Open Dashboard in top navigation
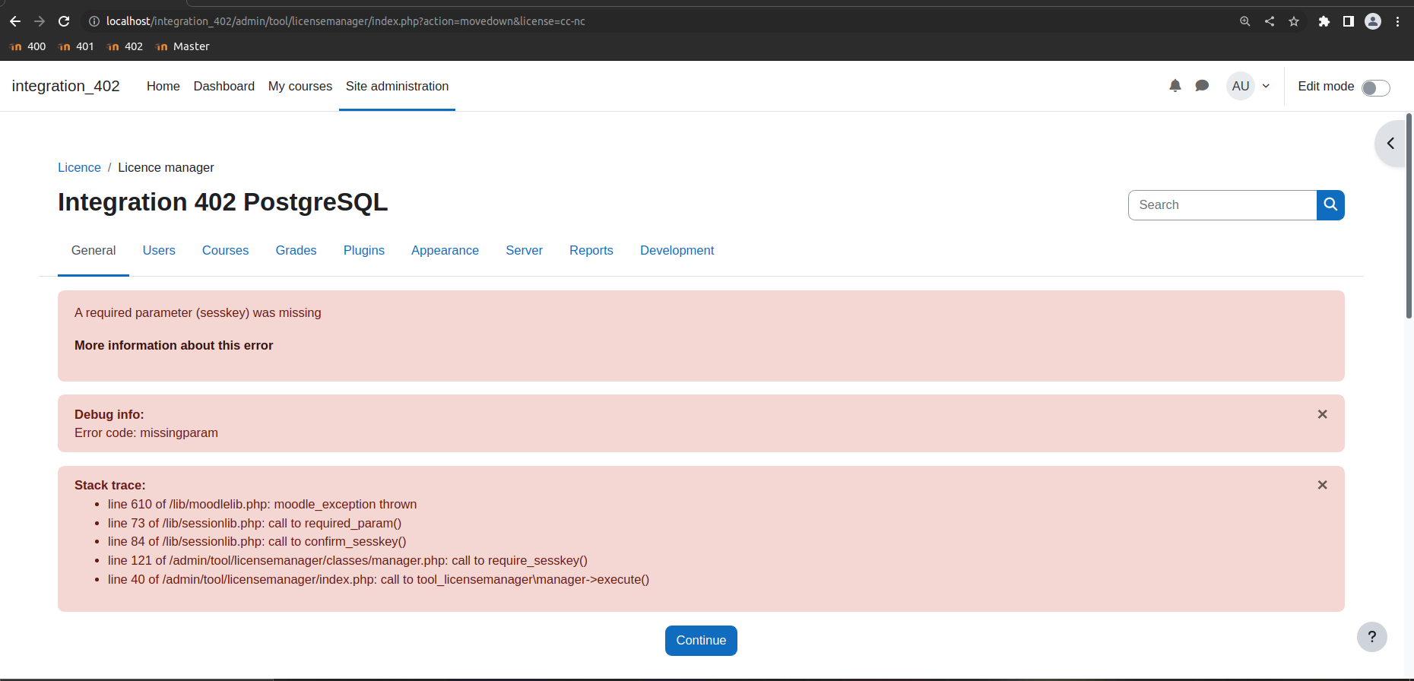Screen dimensions: 1414x681 pyautogui.click(x=224, y=86)
